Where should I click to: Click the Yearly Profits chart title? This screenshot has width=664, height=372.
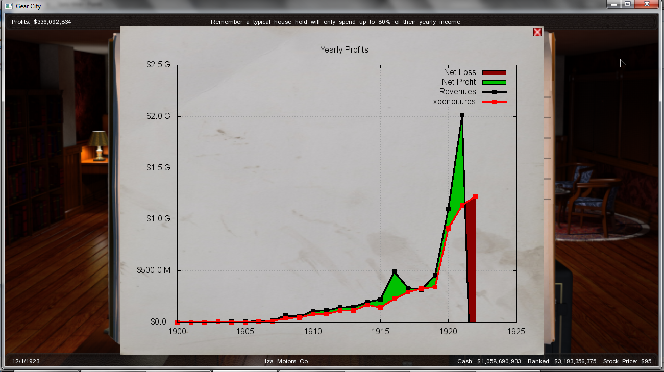344,49
